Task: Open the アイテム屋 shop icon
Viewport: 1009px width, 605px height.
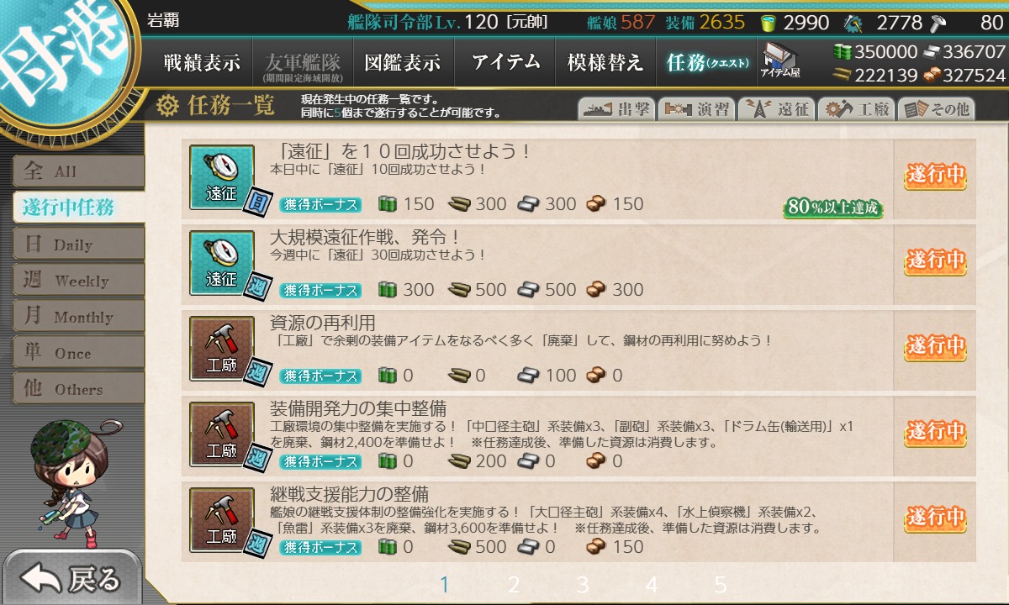Action: pyautogui.click(x=780, y=61)
